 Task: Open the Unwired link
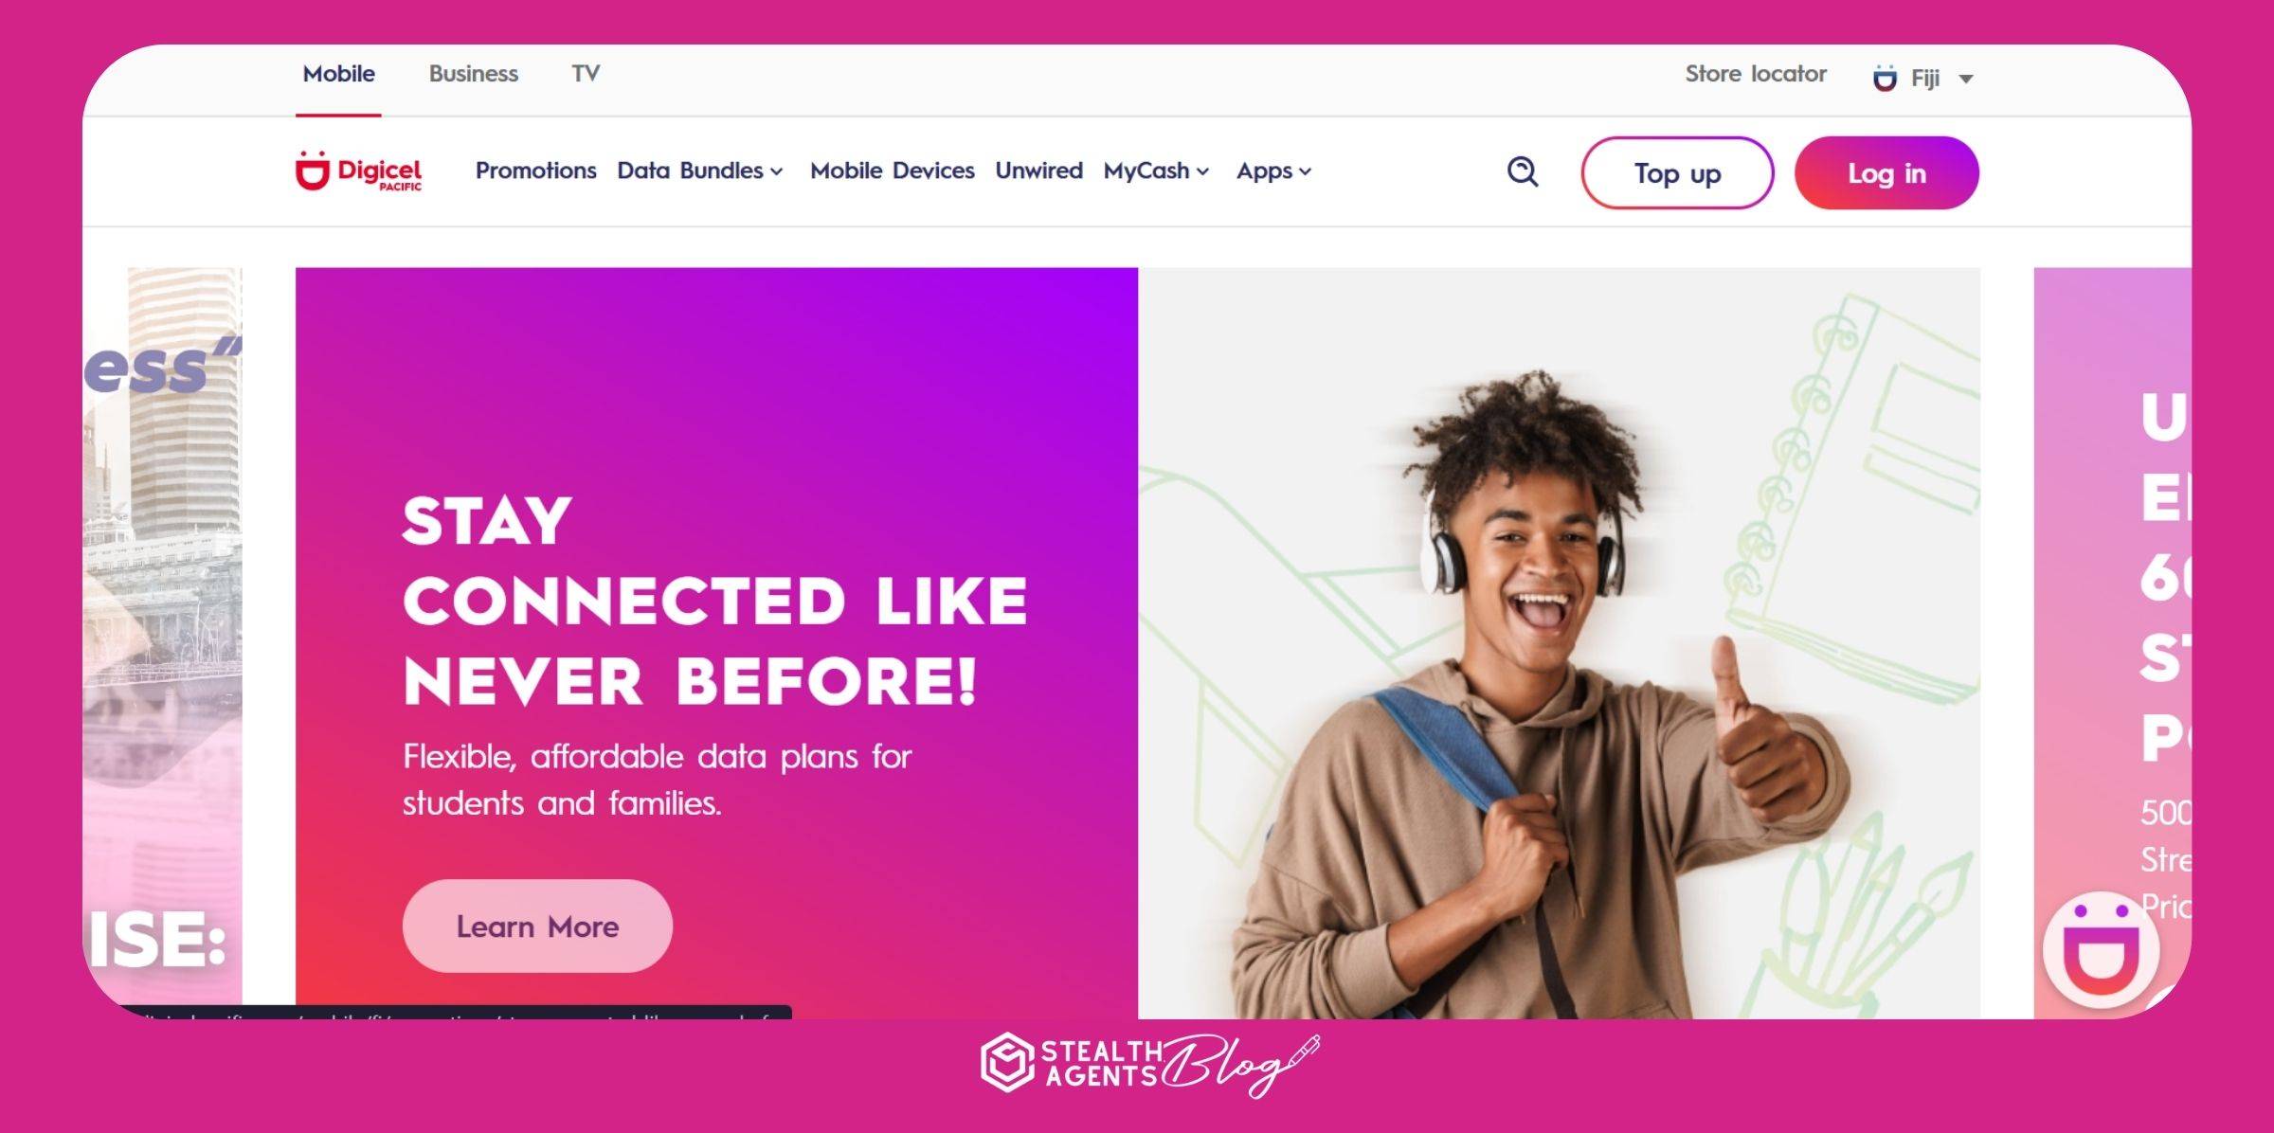point(1038,171)
